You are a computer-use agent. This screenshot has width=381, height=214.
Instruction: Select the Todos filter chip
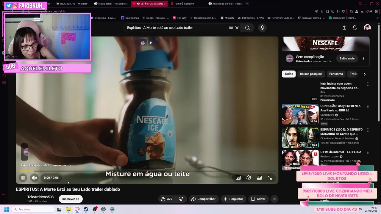pos(289,74)
